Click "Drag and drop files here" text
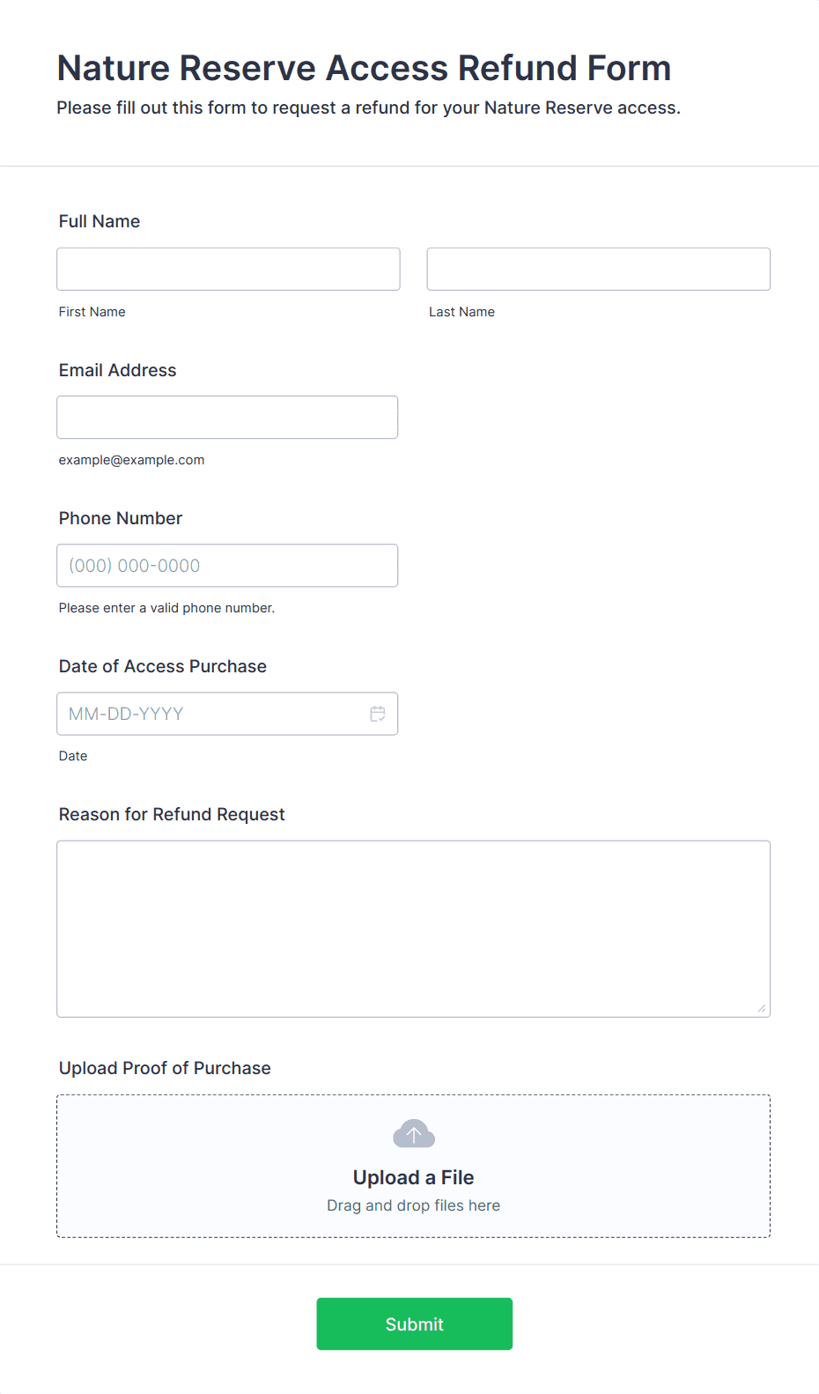The width and height of the screenshot is (819, 1394). point(413,1205)
